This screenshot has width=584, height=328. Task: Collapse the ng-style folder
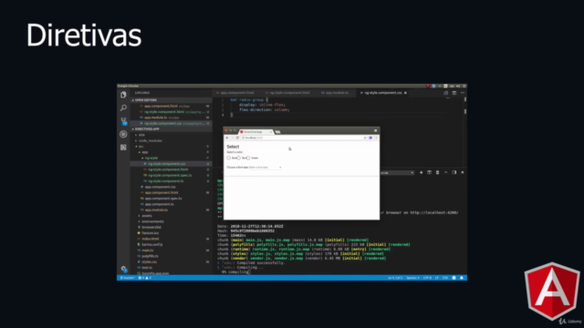click(x=151, y=158)
